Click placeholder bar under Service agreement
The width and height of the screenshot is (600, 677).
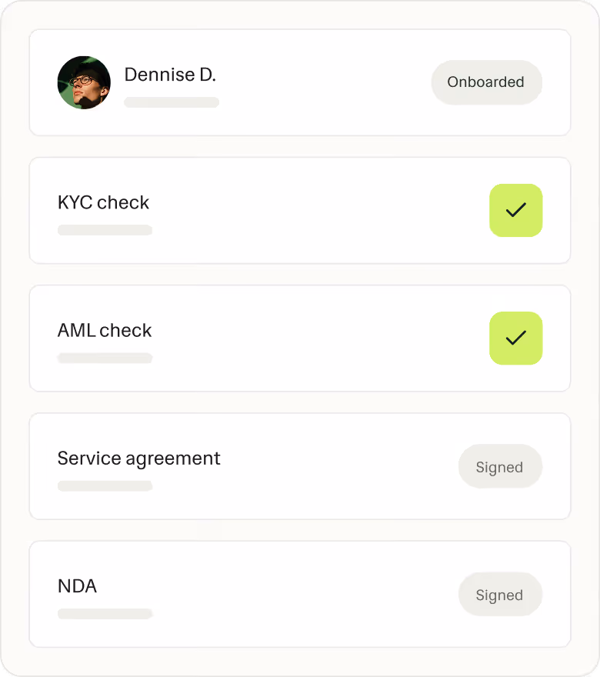pos(105,485)
